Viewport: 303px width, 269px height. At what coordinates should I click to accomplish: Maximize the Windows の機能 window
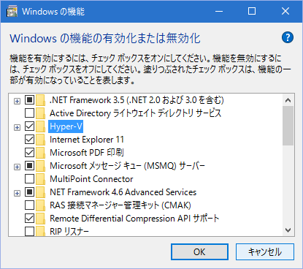[252, 11]
